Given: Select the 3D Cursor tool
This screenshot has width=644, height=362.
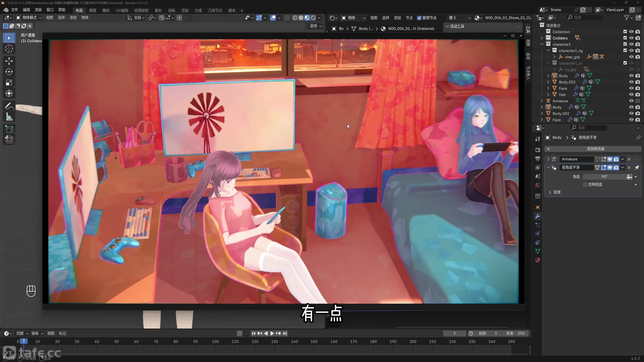Looking at the screenshot, I should click(9, 49).
